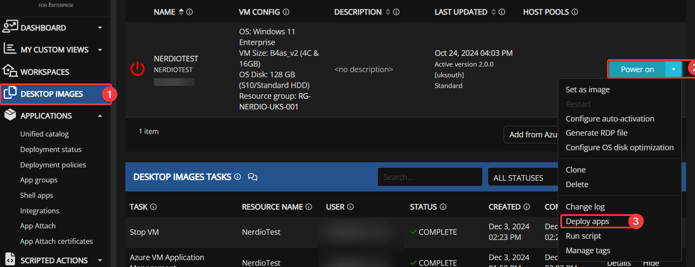The height and width of the screenshot is (267, 695).
Task: Click the Stop VM task row
Action: coord(144,232)
